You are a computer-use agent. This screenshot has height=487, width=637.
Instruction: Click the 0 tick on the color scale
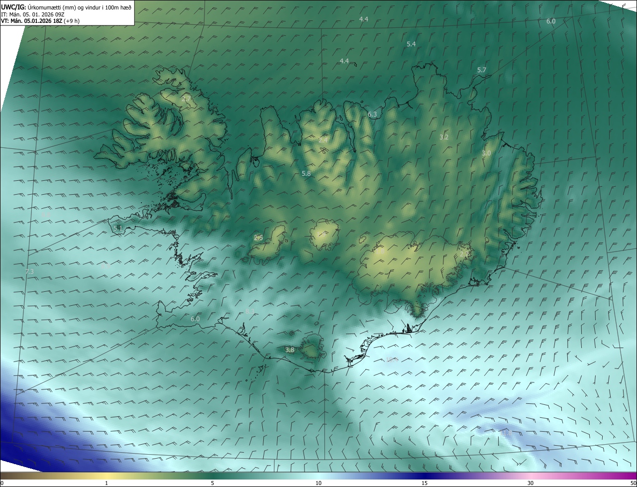pos(2,484)
